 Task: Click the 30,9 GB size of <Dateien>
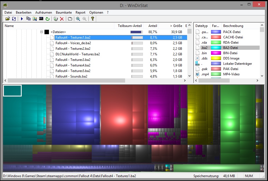[177, 32]
